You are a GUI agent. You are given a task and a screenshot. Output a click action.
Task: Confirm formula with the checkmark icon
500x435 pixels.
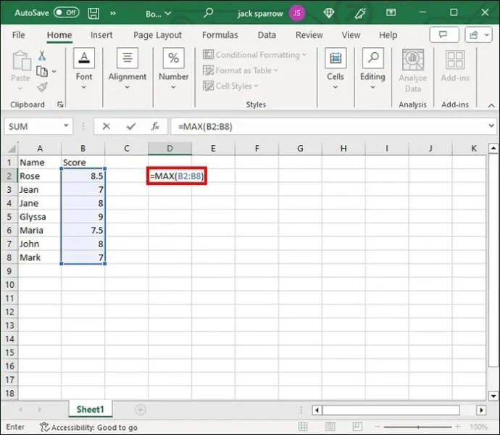tap(130, 126)
